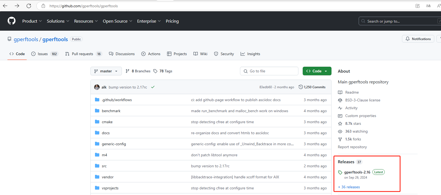Click the .github/workflows folder icon
Image resolution: width=441 pixels, height=195 pixels.
(x=97, y=100)
